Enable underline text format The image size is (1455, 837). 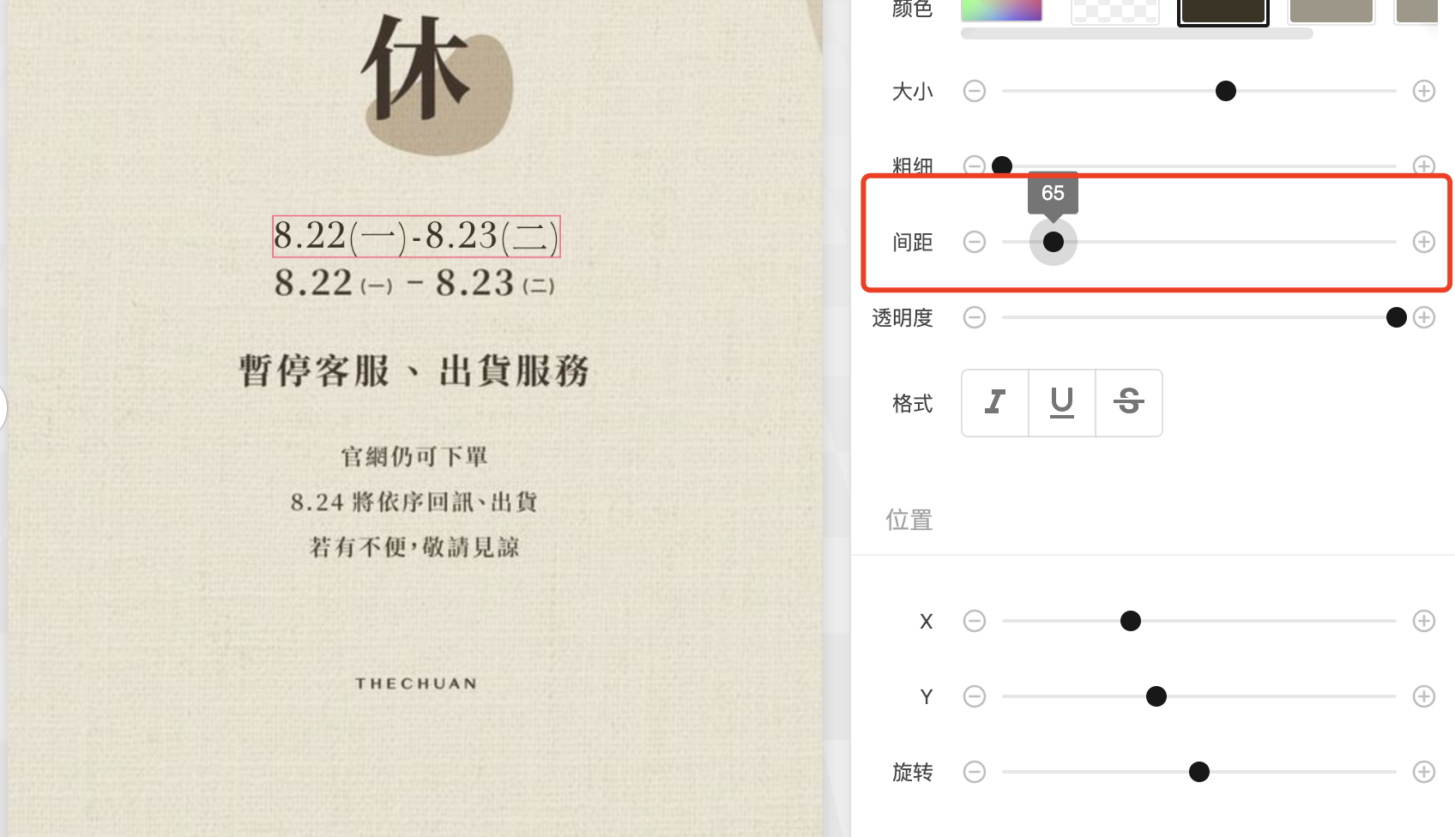coord(1062,402)
